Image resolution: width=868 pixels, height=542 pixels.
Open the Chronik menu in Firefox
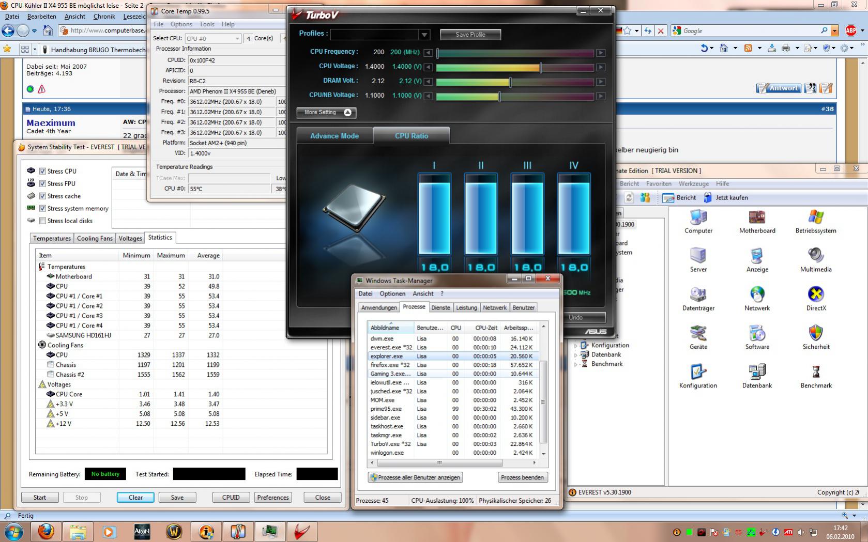point(104,17)
